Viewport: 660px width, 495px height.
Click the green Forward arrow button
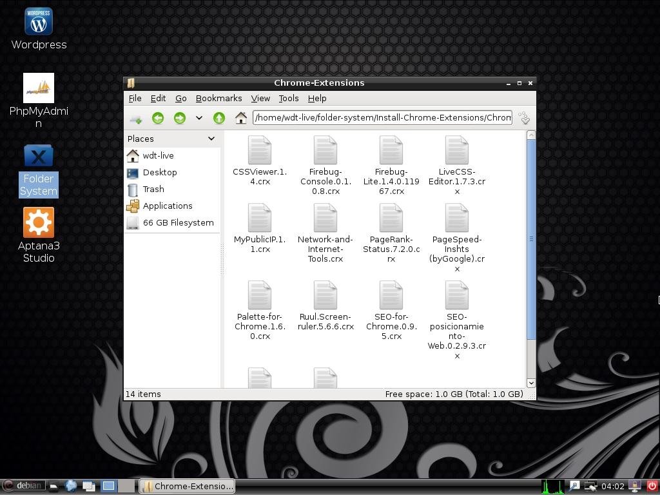[179, 118]
